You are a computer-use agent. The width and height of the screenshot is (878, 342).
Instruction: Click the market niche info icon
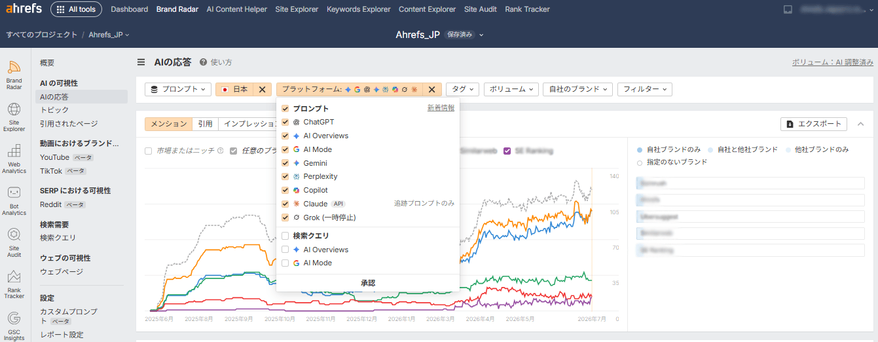click(220, 151)
